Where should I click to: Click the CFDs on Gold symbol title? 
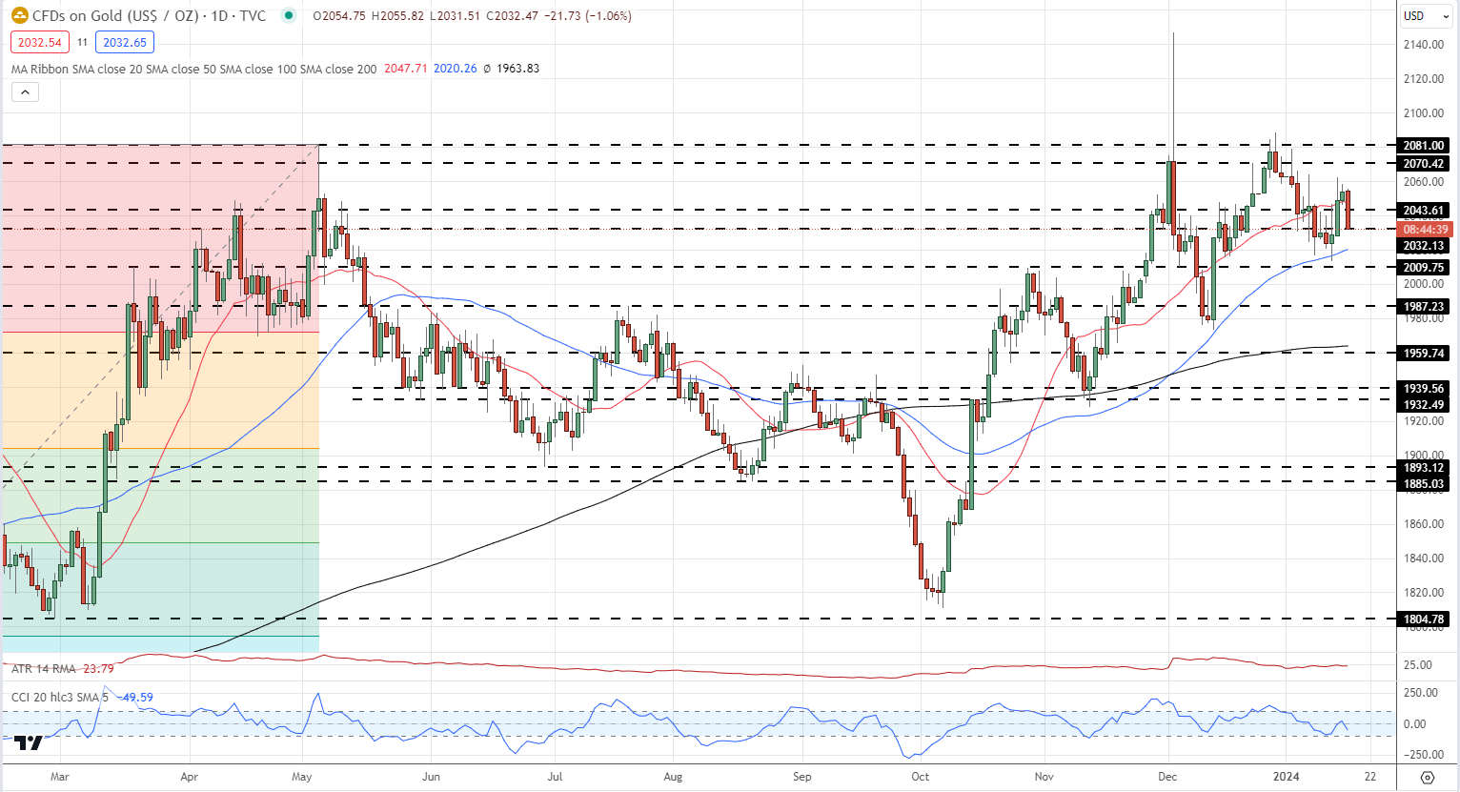coord(151,16)
